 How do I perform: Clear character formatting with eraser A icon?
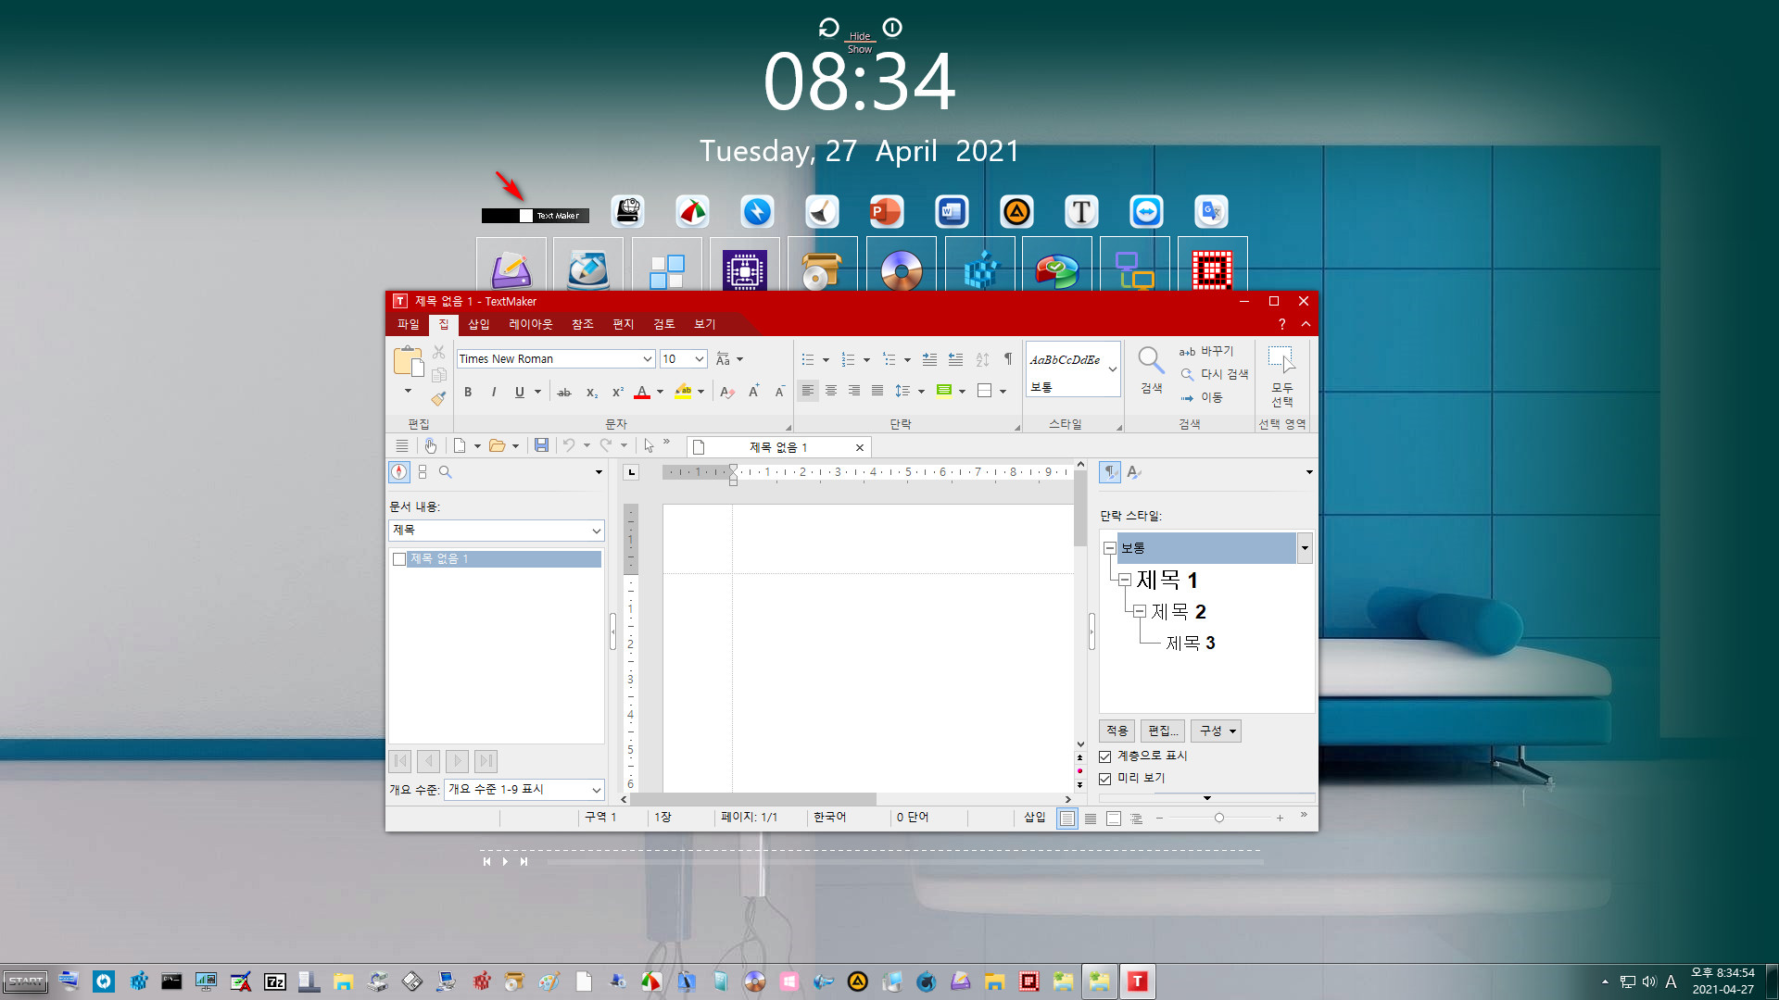point(727,392)
